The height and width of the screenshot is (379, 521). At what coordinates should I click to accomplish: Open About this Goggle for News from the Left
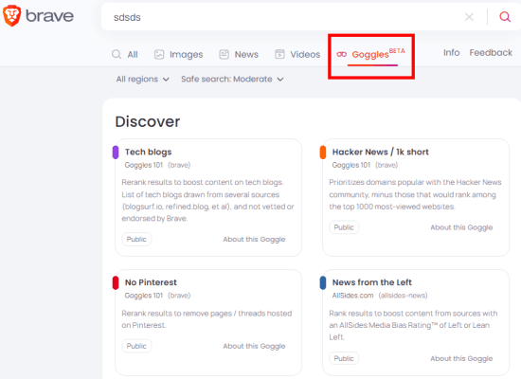[x=461, y=359]
